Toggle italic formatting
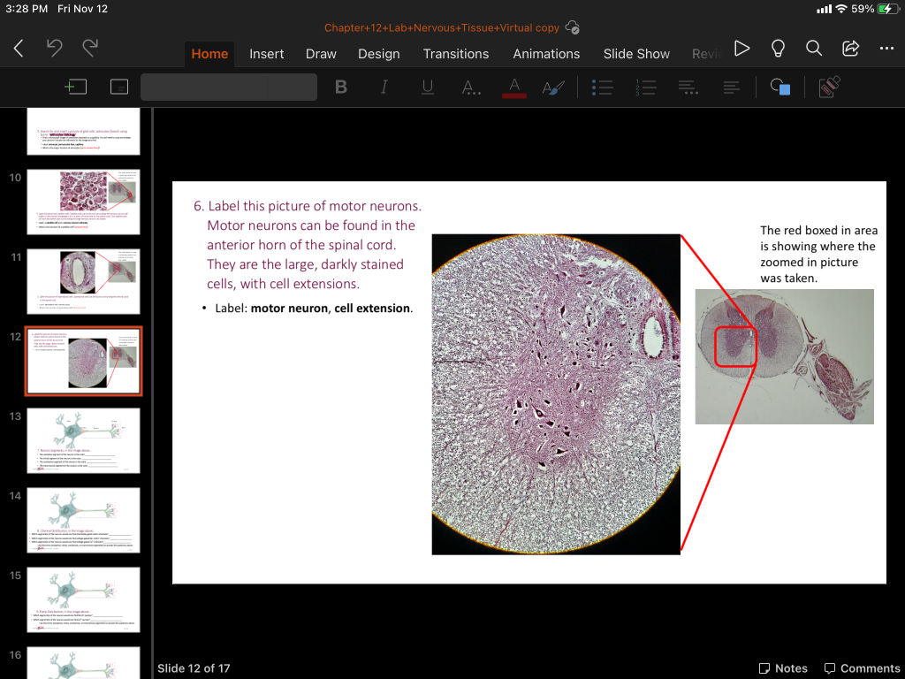 coord(384,87)
